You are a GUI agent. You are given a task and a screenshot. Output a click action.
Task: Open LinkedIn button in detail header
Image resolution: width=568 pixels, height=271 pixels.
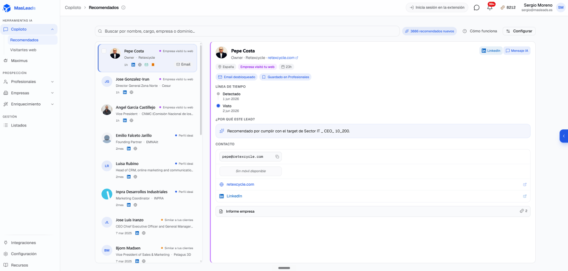[491, 51]
